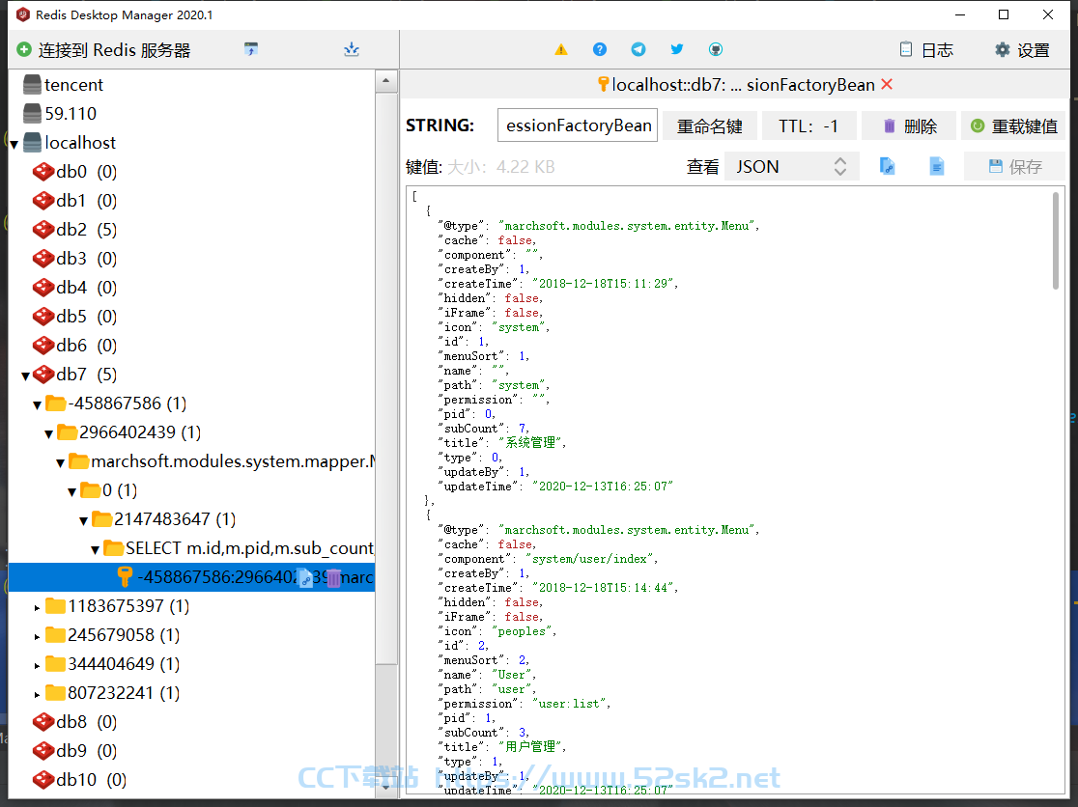Viewport: 1078px width, 807px height.
Task: Click the export connections download icon
Action: 352,49
